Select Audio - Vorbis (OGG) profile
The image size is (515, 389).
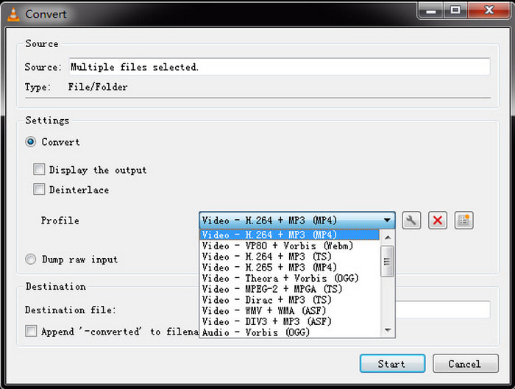click(x=289, y=332)
